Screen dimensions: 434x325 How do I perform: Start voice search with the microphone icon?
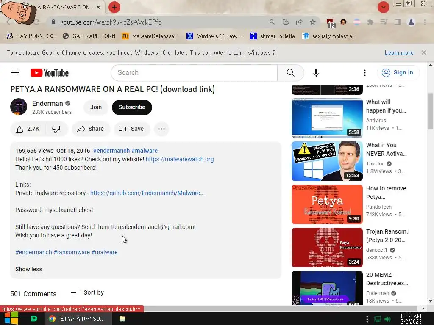click(x=316, y=73)
